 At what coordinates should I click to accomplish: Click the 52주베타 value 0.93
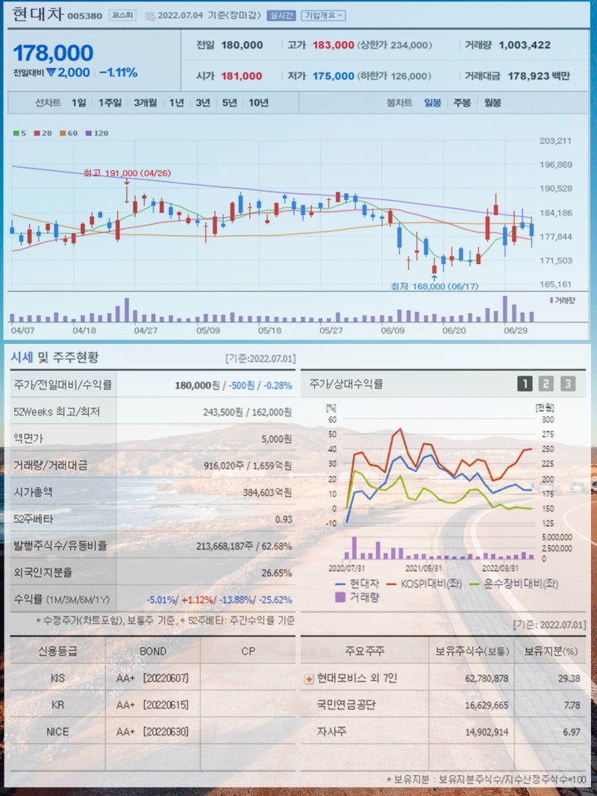tap(284, 519)
